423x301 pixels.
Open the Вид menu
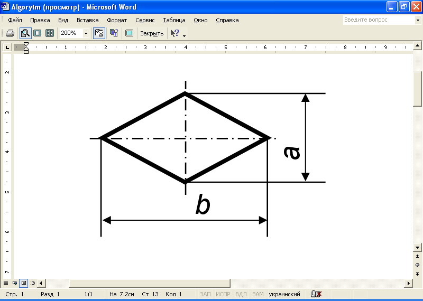tap(63, 20)
